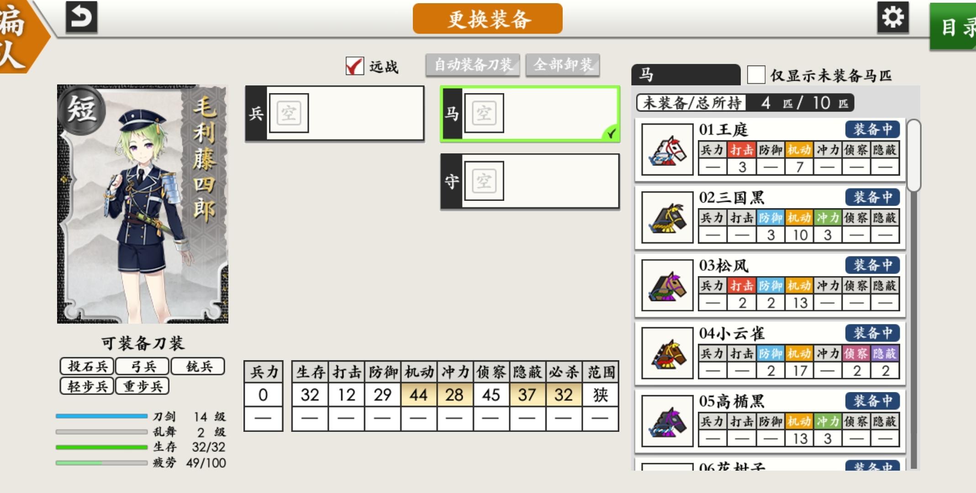Select the 01王庭 horse icon

667,149
